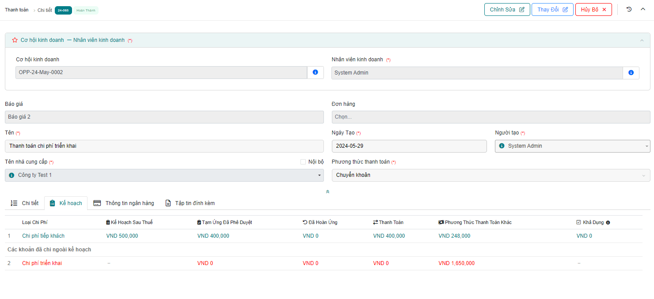Image resolution: width=654 pixels, height=299 pixels.
Task: Click the history clock icon in header
Action: pos(629,9)
